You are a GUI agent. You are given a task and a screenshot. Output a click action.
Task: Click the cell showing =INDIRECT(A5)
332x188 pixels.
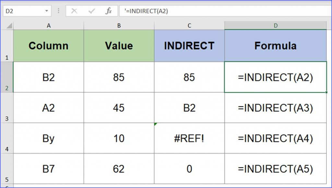[x=275, y=169]
